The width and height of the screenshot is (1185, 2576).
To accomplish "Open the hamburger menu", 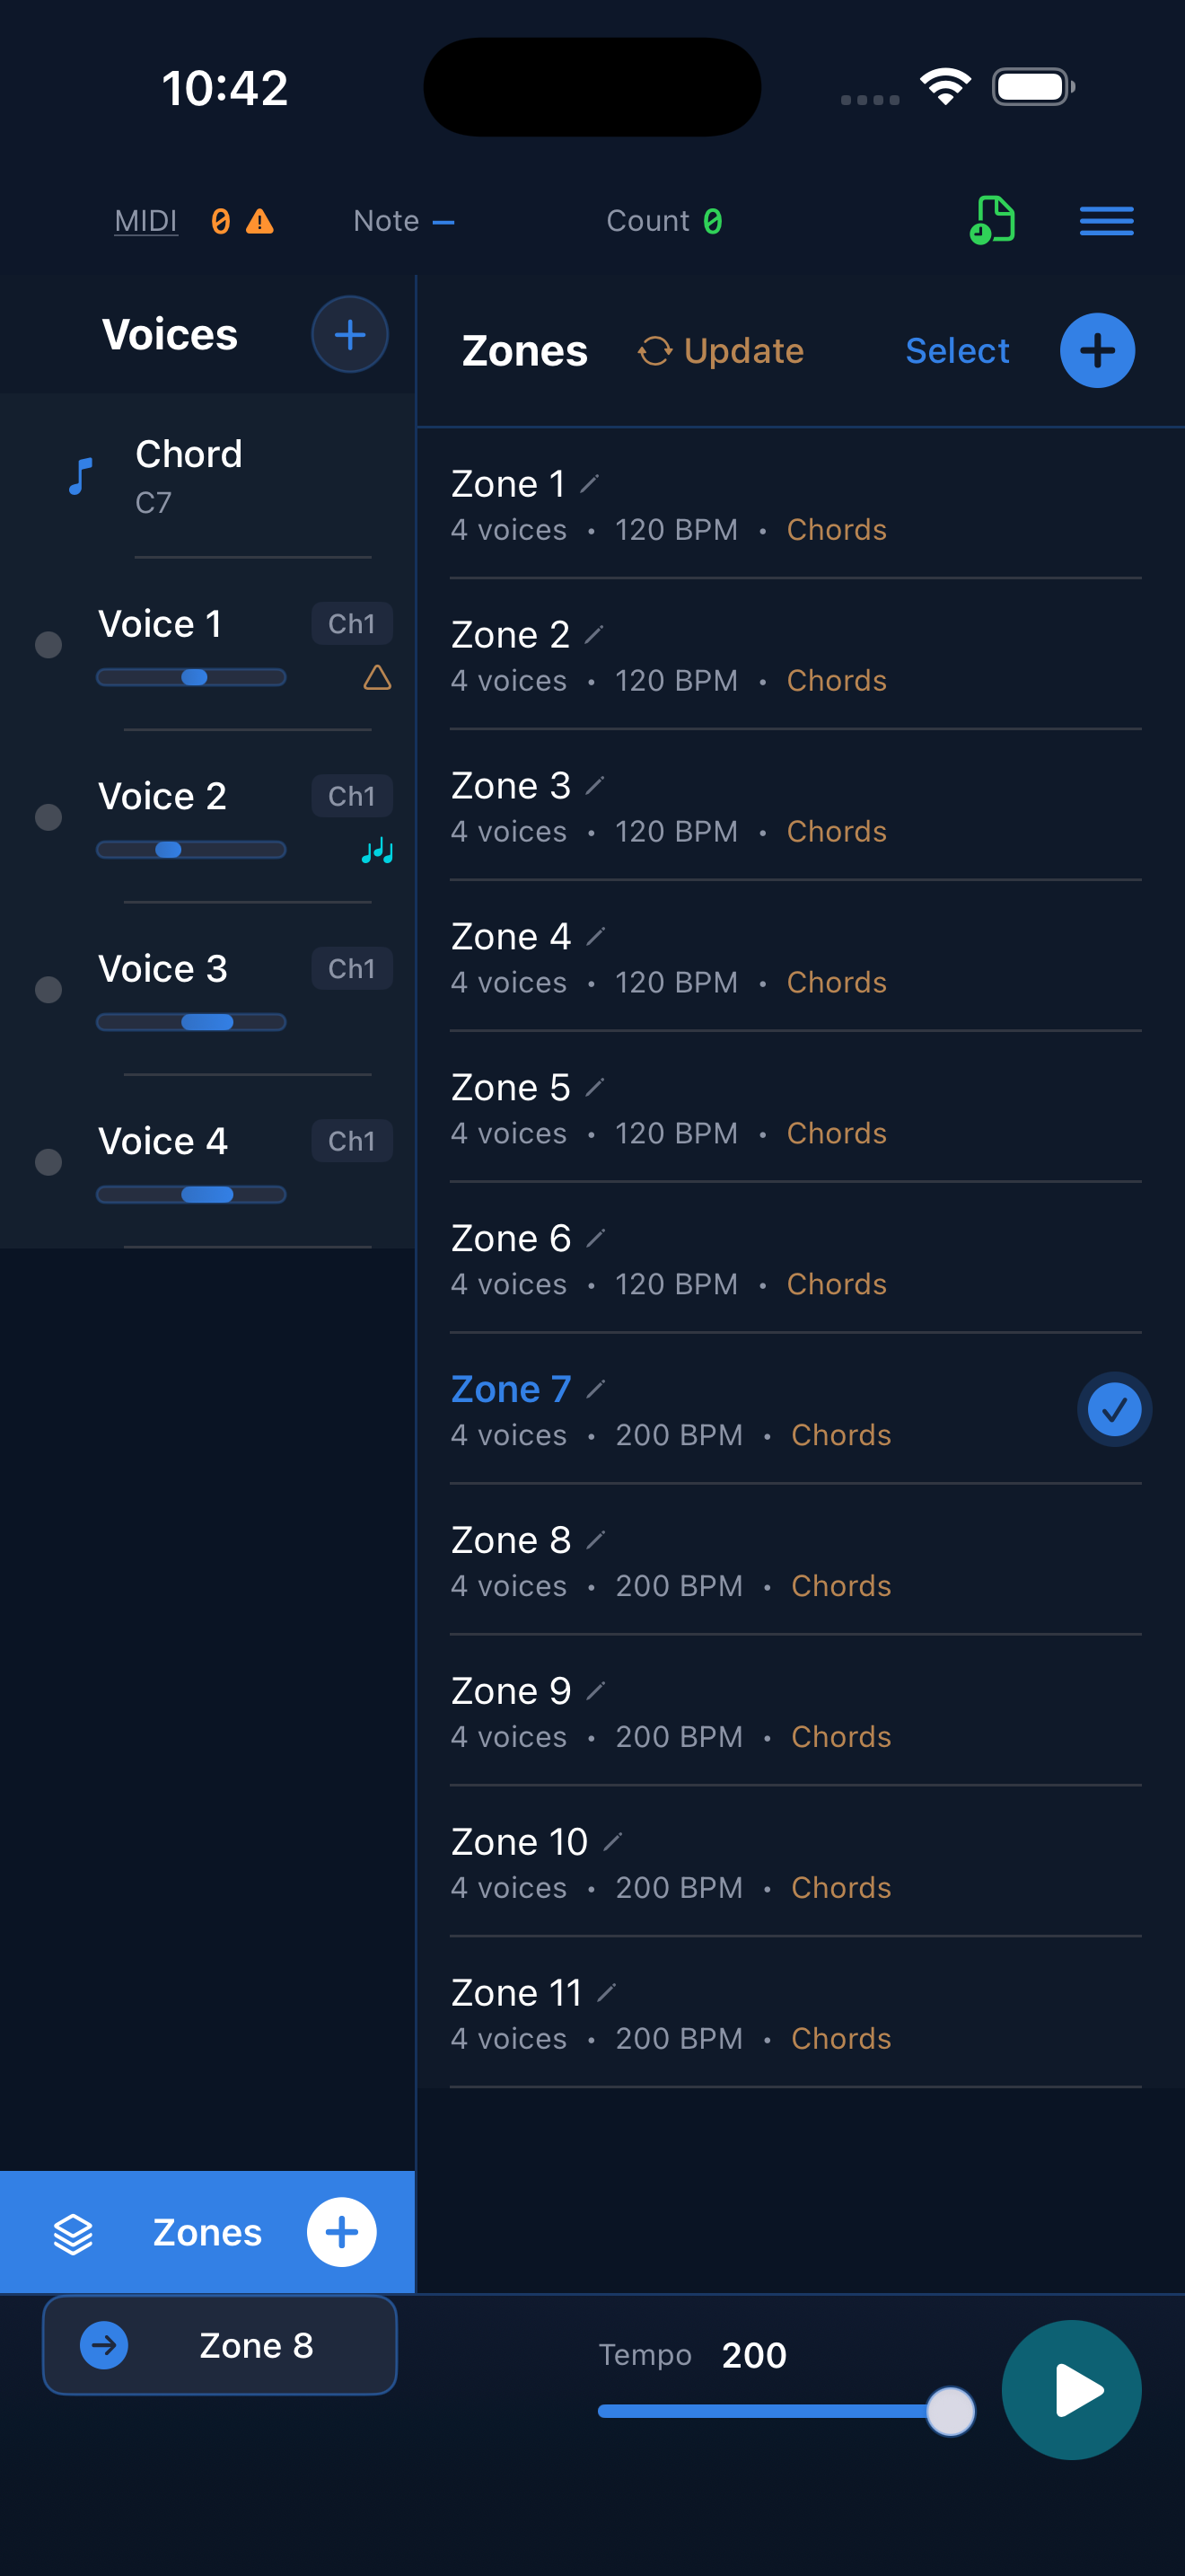I will pyautogui.click(x=1106, y=220).
